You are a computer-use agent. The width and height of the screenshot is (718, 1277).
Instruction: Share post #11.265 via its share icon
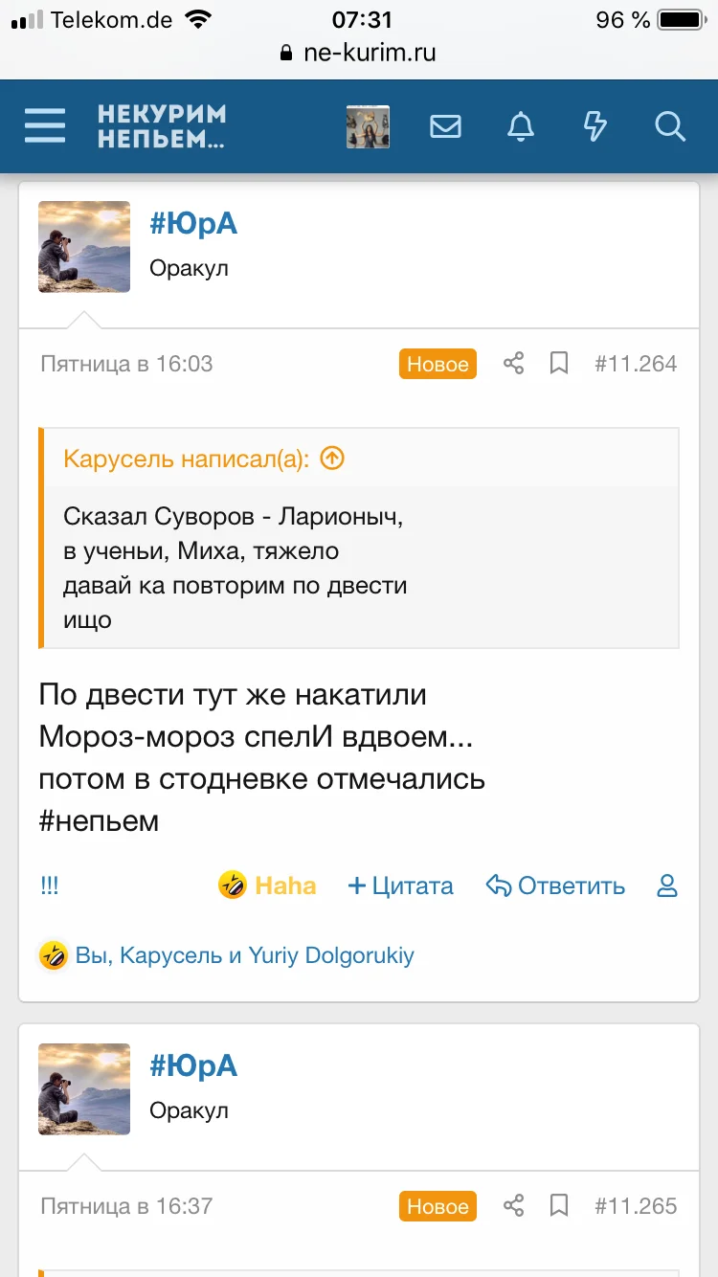pos(513,1205)
